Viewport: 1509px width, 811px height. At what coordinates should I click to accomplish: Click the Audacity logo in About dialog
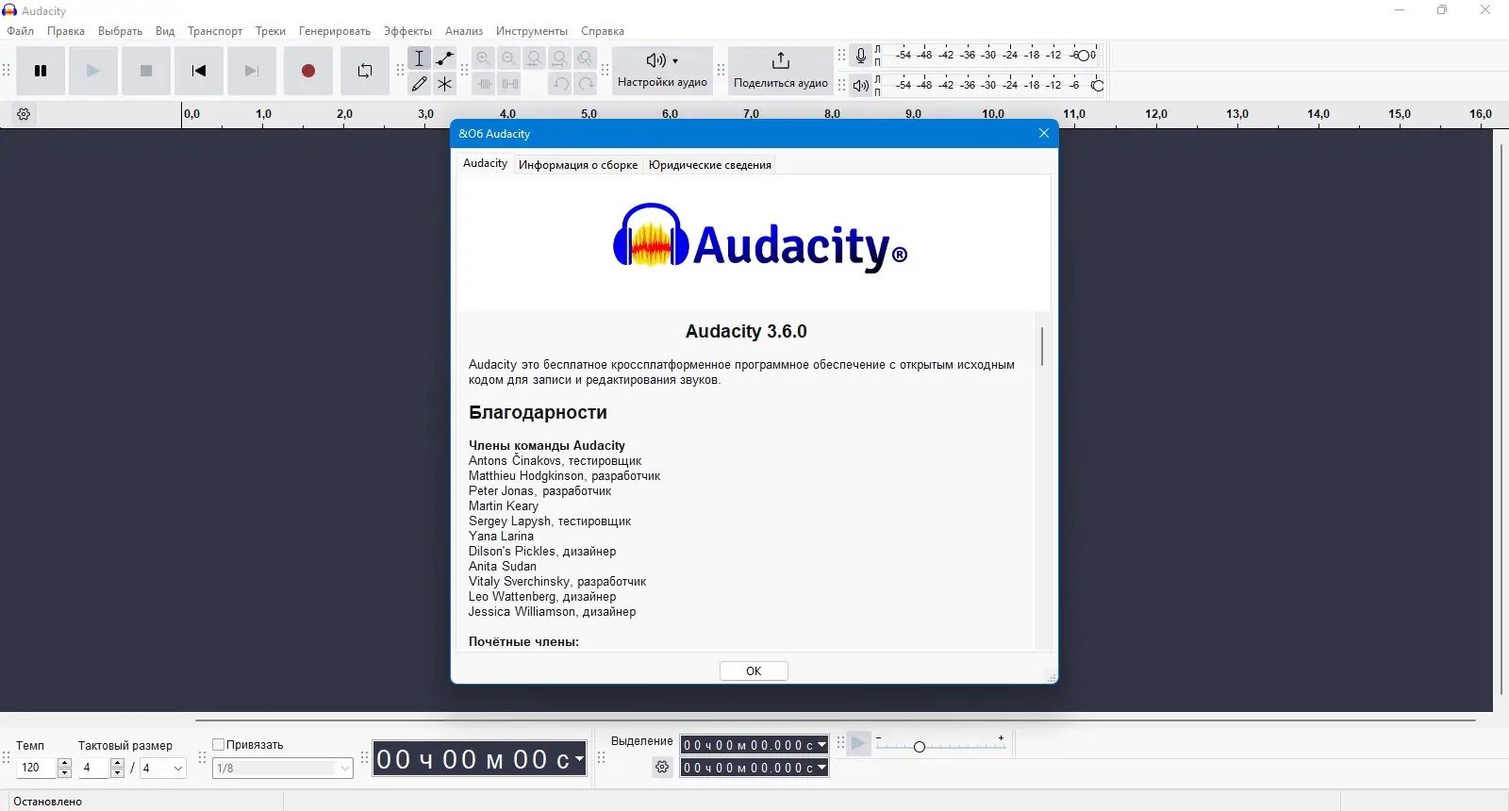coord(759,238)
